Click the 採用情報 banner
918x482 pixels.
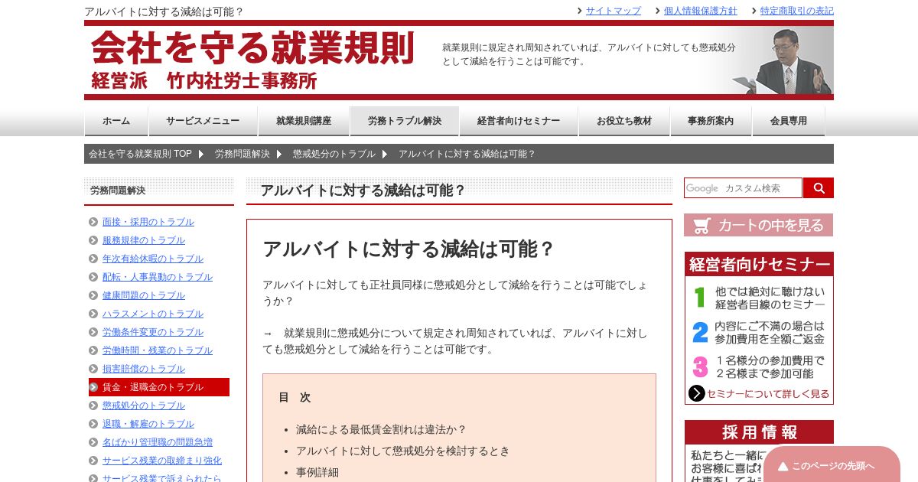coord(759,432)
